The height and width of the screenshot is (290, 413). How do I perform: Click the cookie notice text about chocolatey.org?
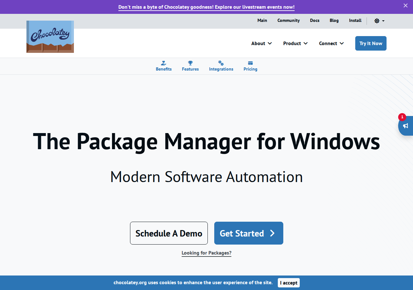point(193,283)
